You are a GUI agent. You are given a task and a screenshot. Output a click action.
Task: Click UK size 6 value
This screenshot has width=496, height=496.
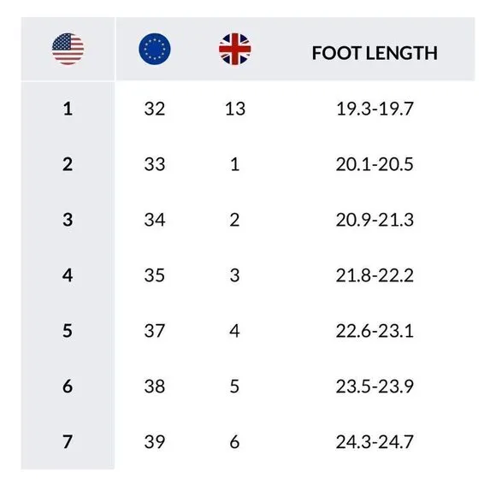pos(234,441)
